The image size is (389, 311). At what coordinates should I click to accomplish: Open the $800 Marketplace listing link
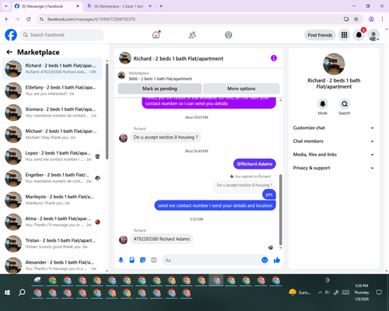tap(160, 79)
